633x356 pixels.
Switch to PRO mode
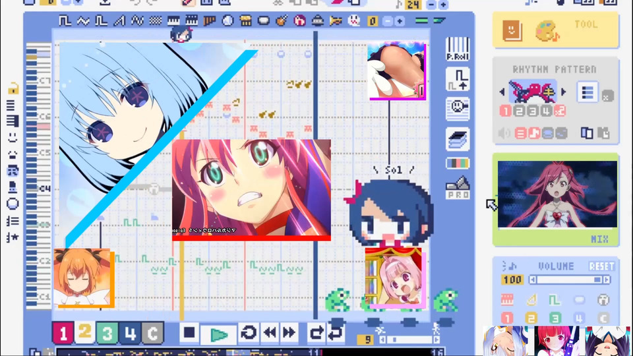[458, 188]
